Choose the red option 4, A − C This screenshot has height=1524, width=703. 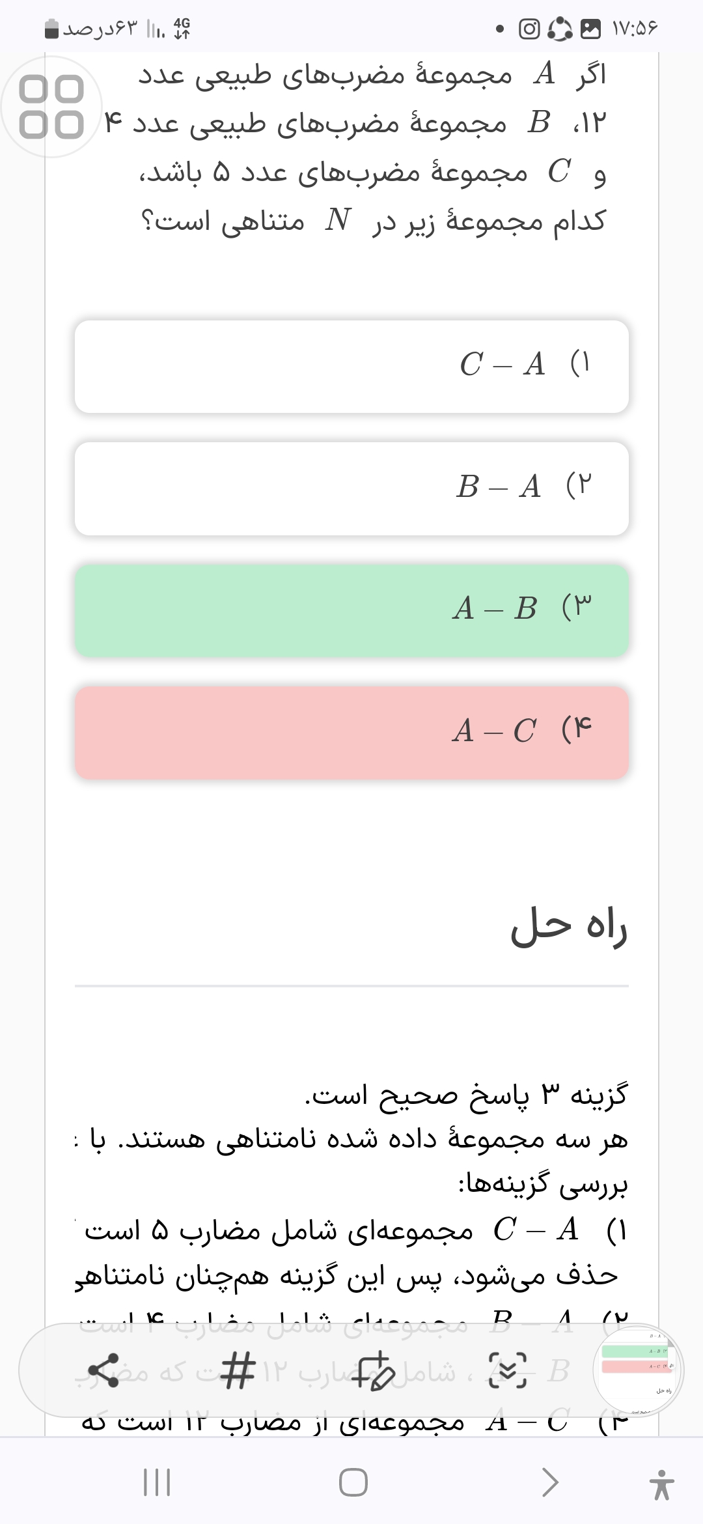[351, 732]
